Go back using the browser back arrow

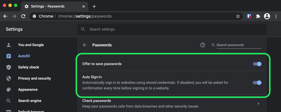[5, 16]
